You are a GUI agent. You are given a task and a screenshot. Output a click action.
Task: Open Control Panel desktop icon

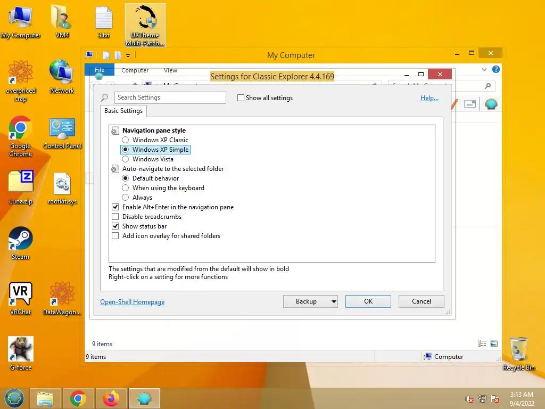pos(62,134)
